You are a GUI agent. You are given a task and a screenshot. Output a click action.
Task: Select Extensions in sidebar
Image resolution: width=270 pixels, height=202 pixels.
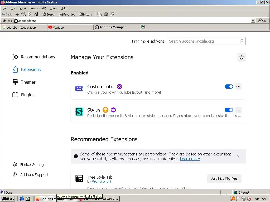[x=27, y=69]
